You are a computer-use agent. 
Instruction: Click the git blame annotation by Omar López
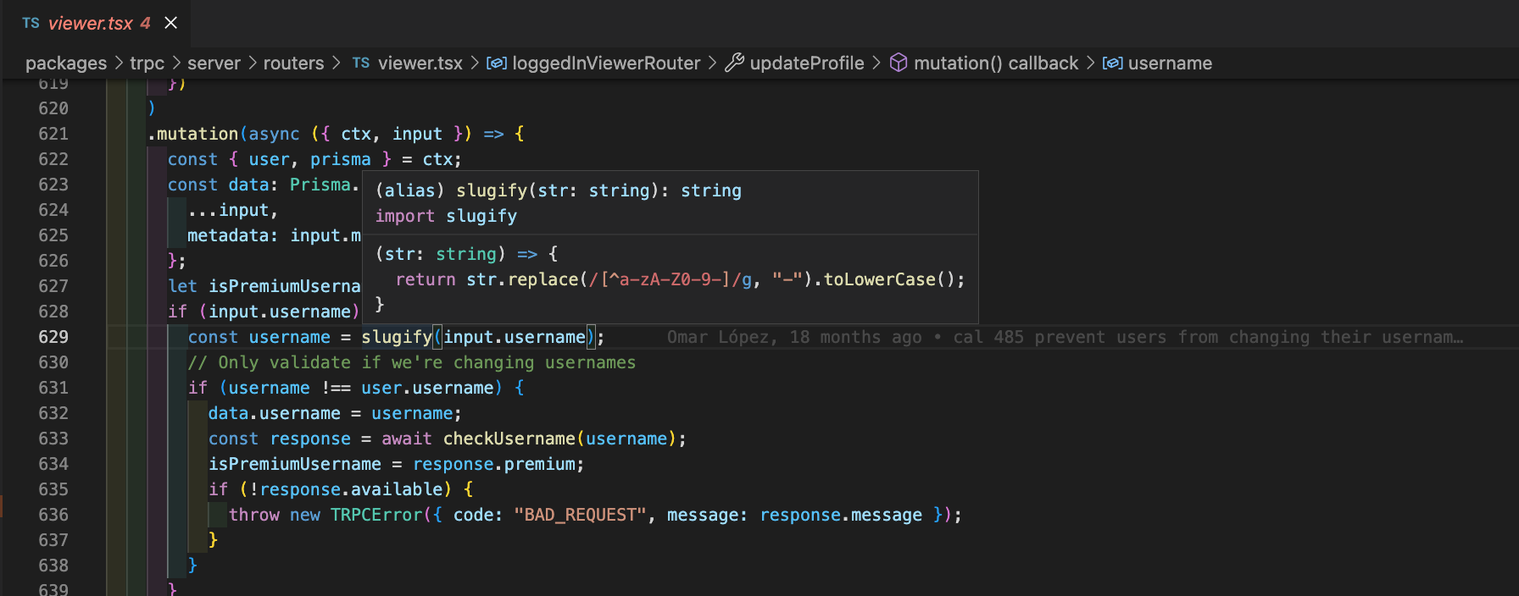tap(1065, 337)
